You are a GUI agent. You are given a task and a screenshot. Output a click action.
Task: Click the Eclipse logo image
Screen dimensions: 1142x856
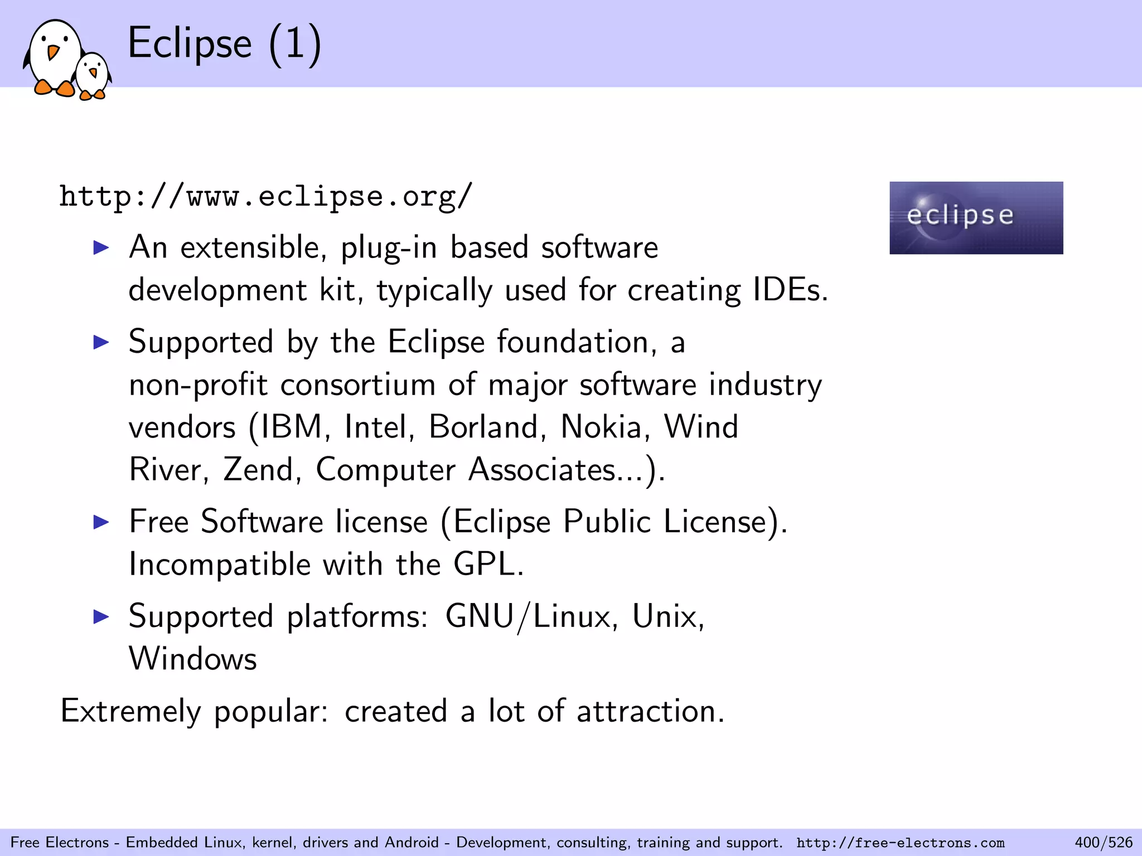pyautogui.click(x=976, y=218)
